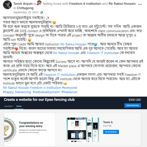
Task: Switch to the Description tab
Action: click(x=9, y=106)
